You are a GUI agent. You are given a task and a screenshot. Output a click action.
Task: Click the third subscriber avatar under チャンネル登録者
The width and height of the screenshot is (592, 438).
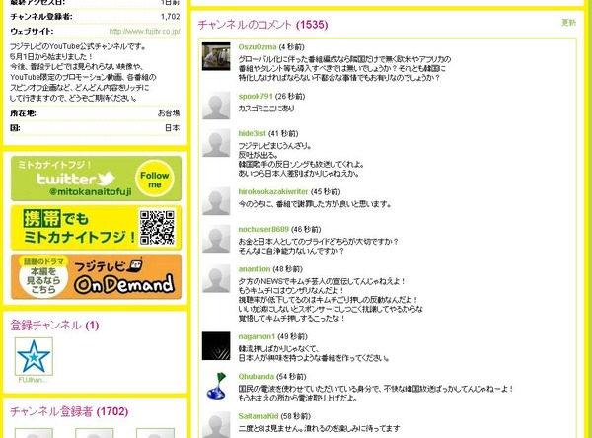(155, 433)
